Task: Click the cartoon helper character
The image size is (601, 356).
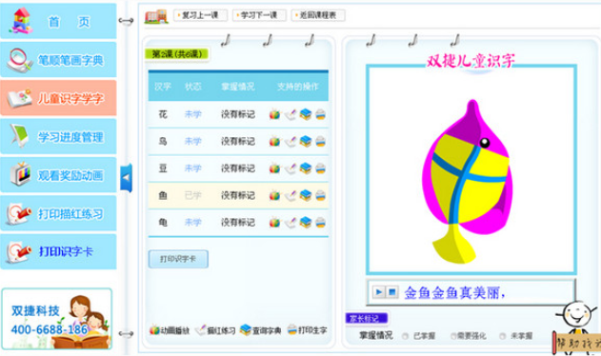Action: tap(577, 327)
